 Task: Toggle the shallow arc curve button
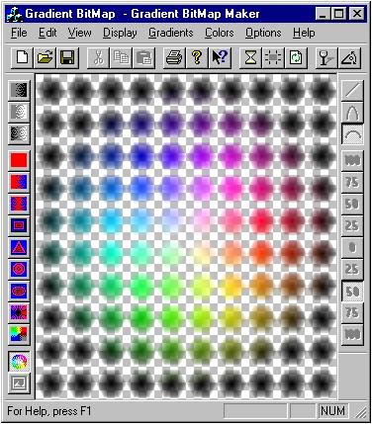tap(352, 133)
